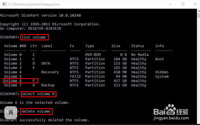Click the 'Status' column header
This screenshot has height=125, width=200.
138,46
